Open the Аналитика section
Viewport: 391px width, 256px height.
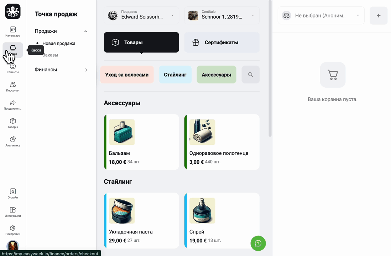pyautogui.click(x=13, y=142)
